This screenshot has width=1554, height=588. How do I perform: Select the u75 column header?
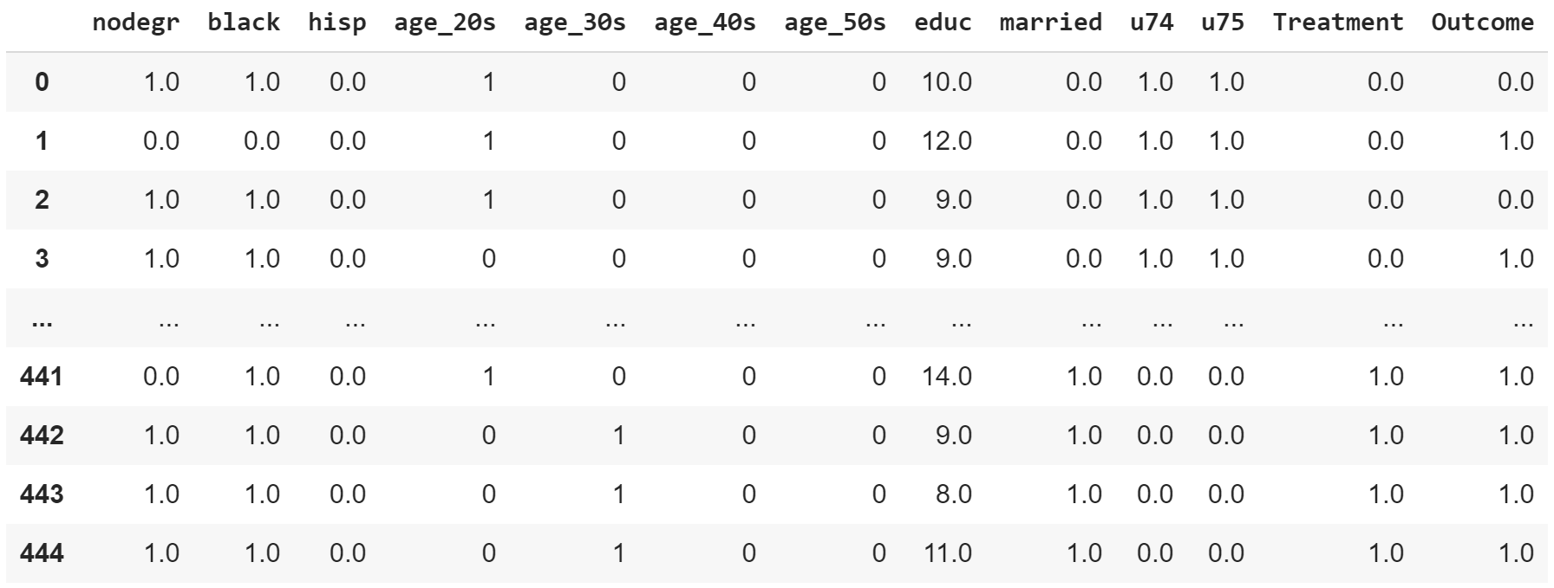(1223, 23)
